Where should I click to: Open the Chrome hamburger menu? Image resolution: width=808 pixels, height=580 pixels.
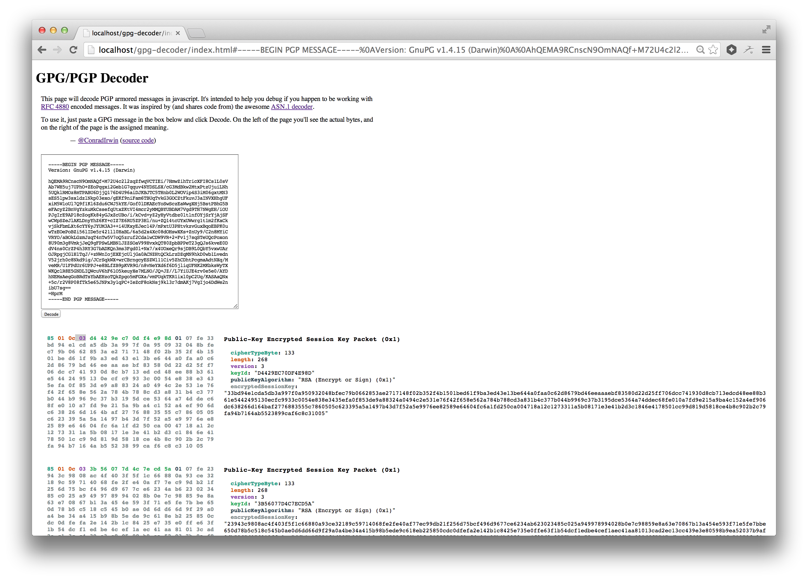point(766,50)
